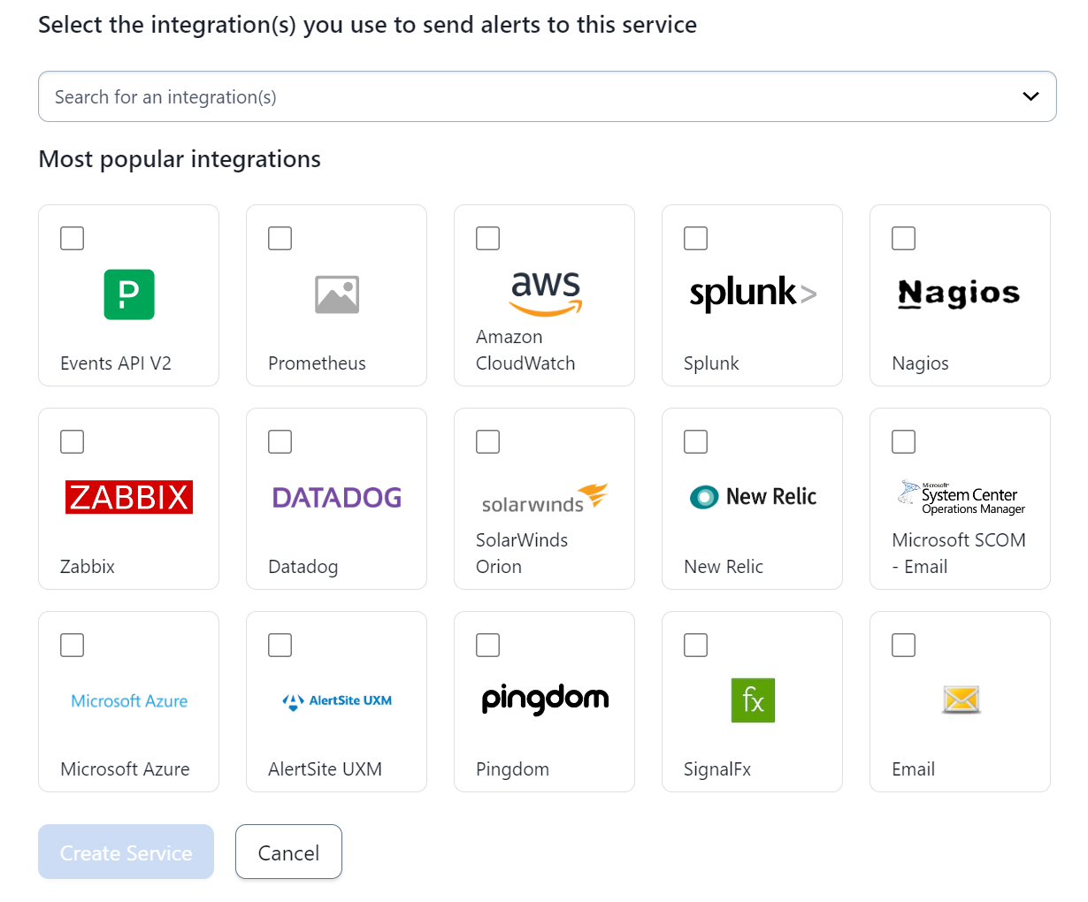Enable the SolarWinds Orion checkbox
Image resolution: width=1088 pixels, height=902 pixels.
tap(488, 442)
